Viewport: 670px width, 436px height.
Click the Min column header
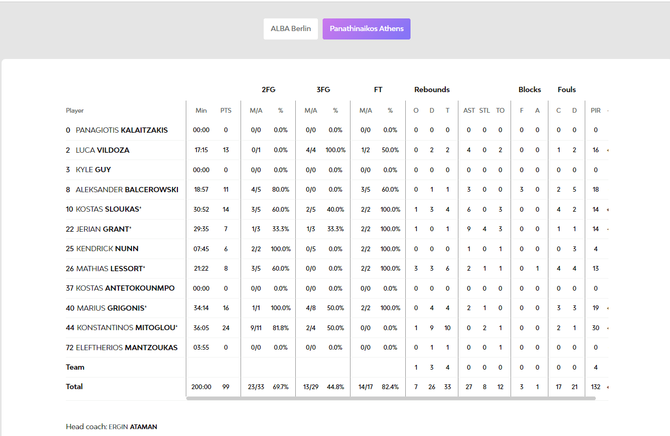[x=201, y=111]
